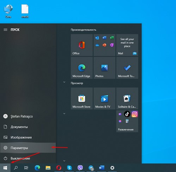Open the Photos tile
Image resolution: width=176 pixels, height=172 pixels.
click(104, 68)
